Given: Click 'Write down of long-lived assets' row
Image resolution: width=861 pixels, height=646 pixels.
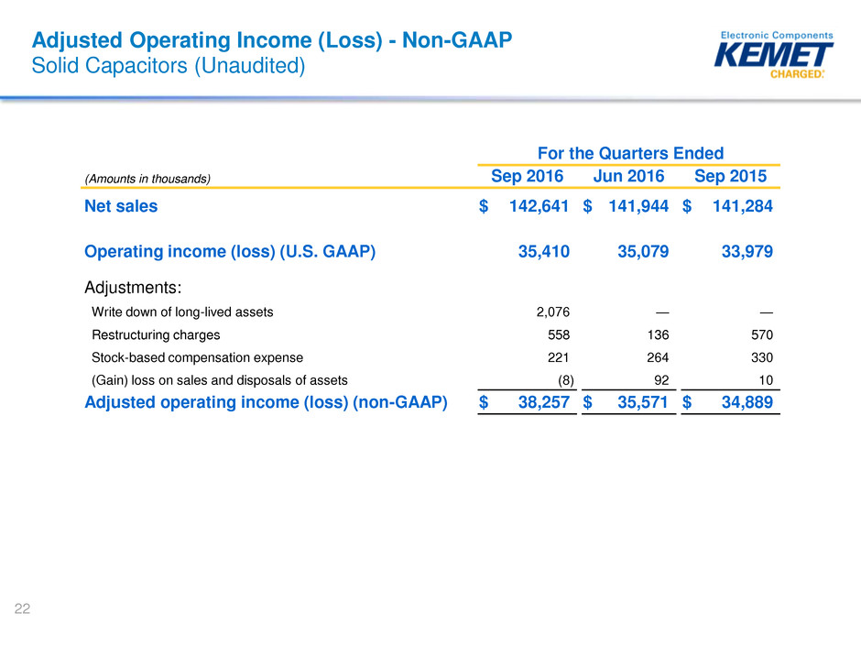Looking at the screenshot, I should (182, 312).
